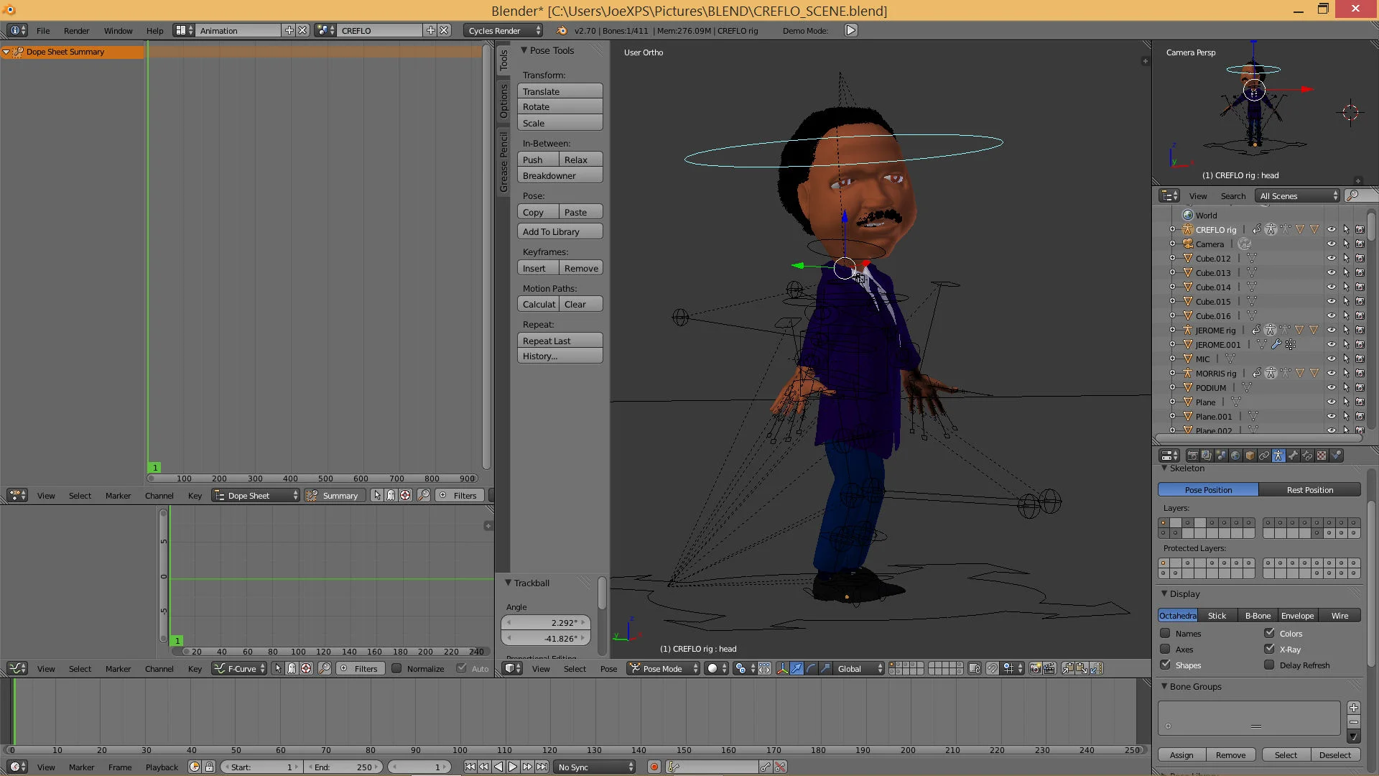Screen dimensions: 1379x776
Task: Click the record auto-keyframe button
Action: pos(654,767)
